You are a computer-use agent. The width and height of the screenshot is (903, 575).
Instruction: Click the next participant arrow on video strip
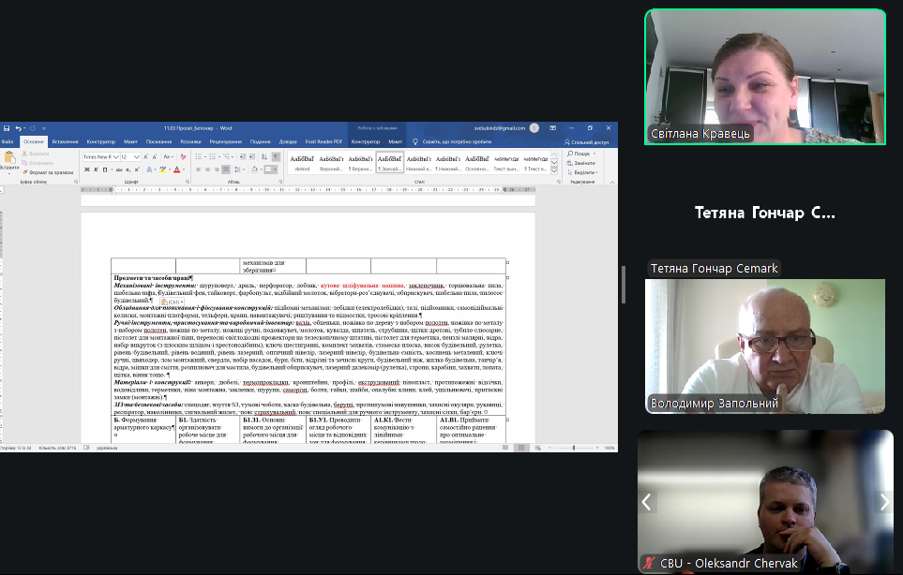tap(882, 502)
